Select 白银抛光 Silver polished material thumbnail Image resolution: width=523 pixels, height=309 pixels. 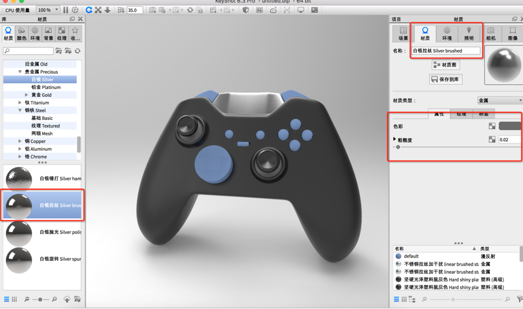(19, 233)
